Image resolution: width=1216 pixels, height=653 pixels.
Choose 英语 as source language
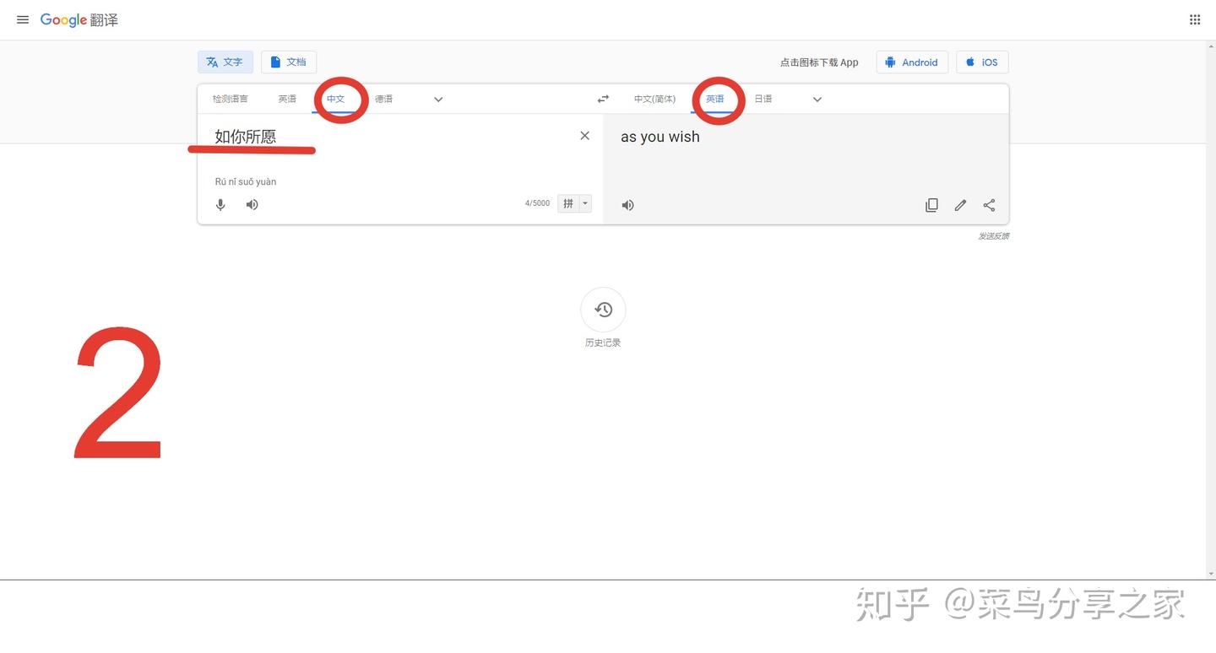coord(287,99)
